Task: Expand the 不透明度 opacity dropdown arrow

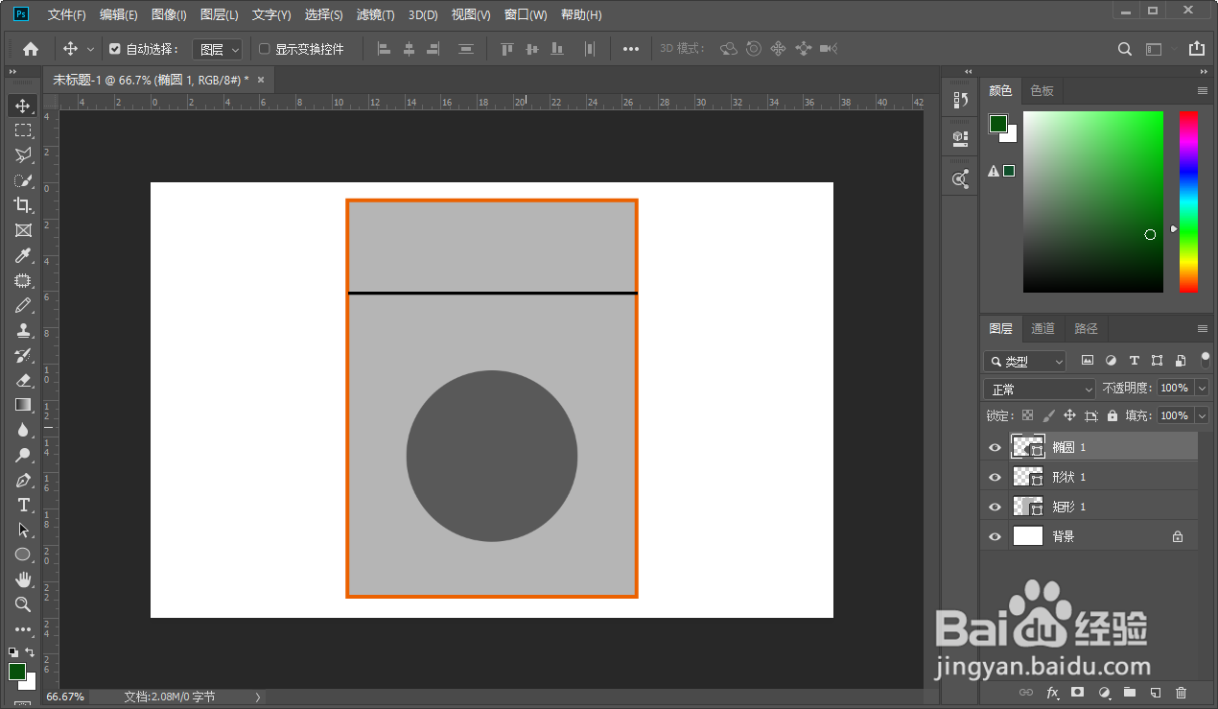Action: [x=1202, y=389]
